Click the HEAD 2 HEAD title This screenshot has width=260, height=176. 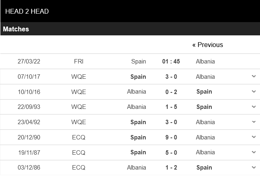(x=27, y=11)
